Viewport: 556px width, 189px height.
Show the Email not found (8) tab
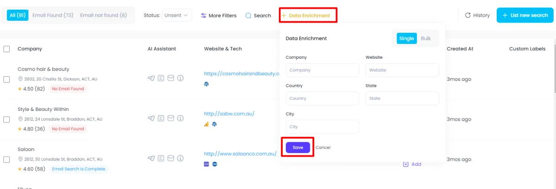103,15
